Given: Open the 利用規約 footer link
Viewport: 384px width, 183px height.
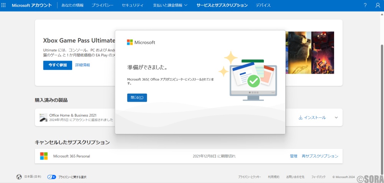Looking at the screenshot, I should coord(273,177).
